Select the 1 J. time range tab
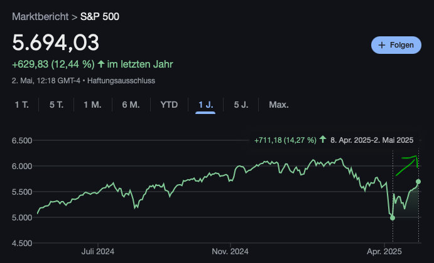434x263 pixels. point(205,105)
